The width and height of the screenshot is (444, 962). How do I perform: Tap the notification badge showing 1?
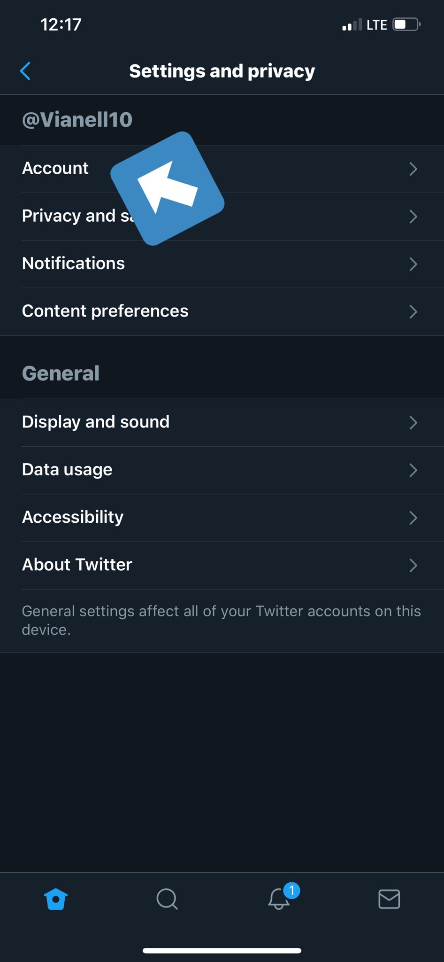coord(291,890)
